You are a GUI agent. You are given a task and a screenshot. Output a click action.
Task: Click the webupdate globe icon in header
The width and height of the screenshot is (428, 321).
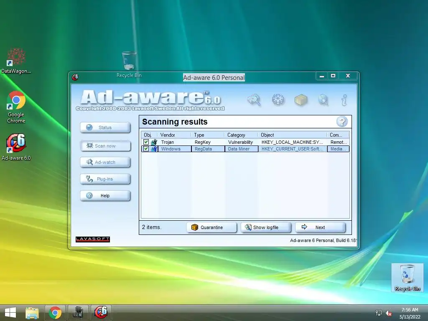(x=323, y=99)
